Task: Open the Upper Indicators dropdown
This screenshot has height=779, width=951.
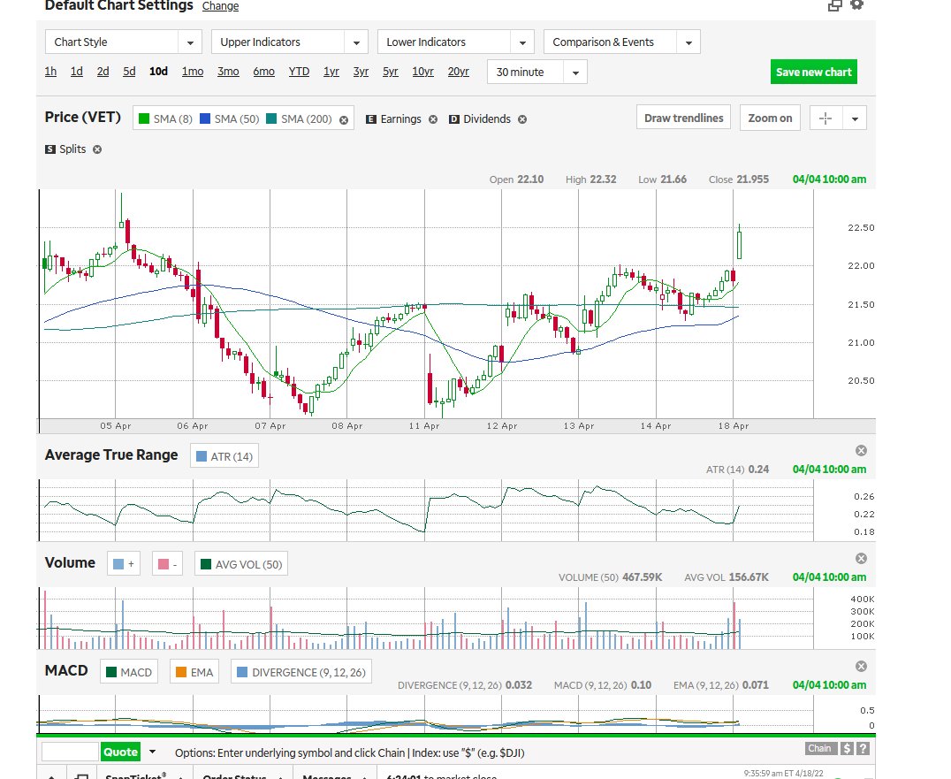Action: coord(289,42)
